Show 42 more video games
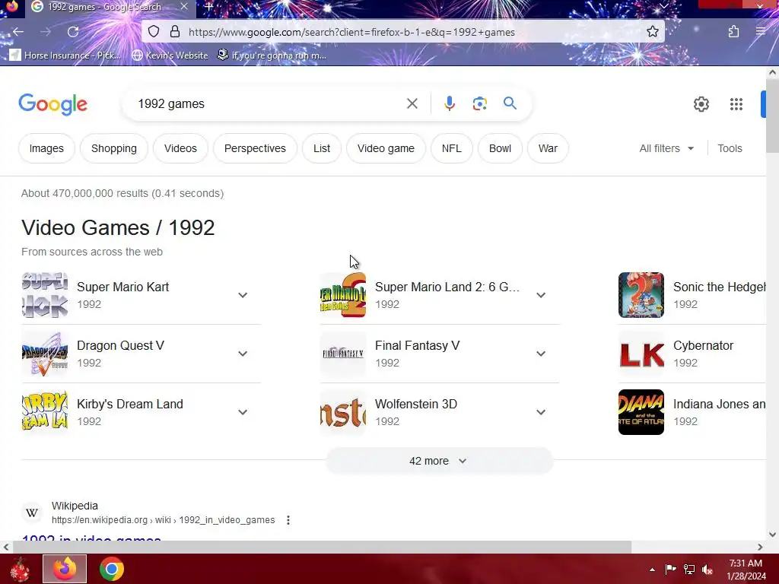Viewport: 779px width, 584px height. [x=439, y=461]
